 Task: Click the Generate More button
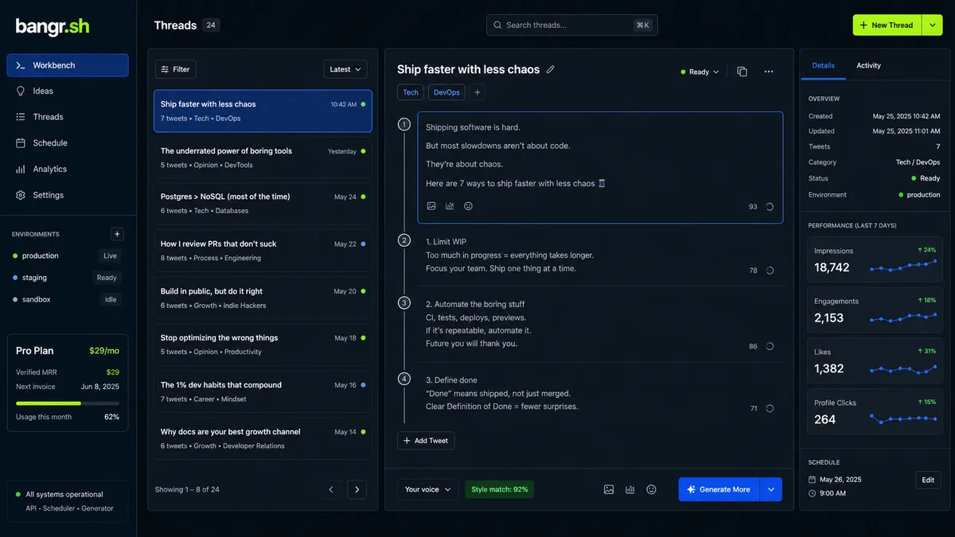coord(719,489)
